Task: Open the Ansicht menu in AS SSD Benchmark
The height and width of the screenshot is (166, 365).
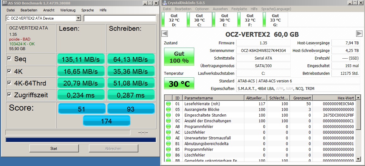Action: point(49,10)
